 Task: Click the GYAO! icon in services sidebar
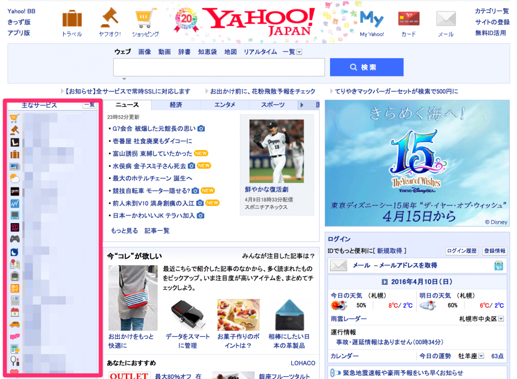tap(14, 227)
